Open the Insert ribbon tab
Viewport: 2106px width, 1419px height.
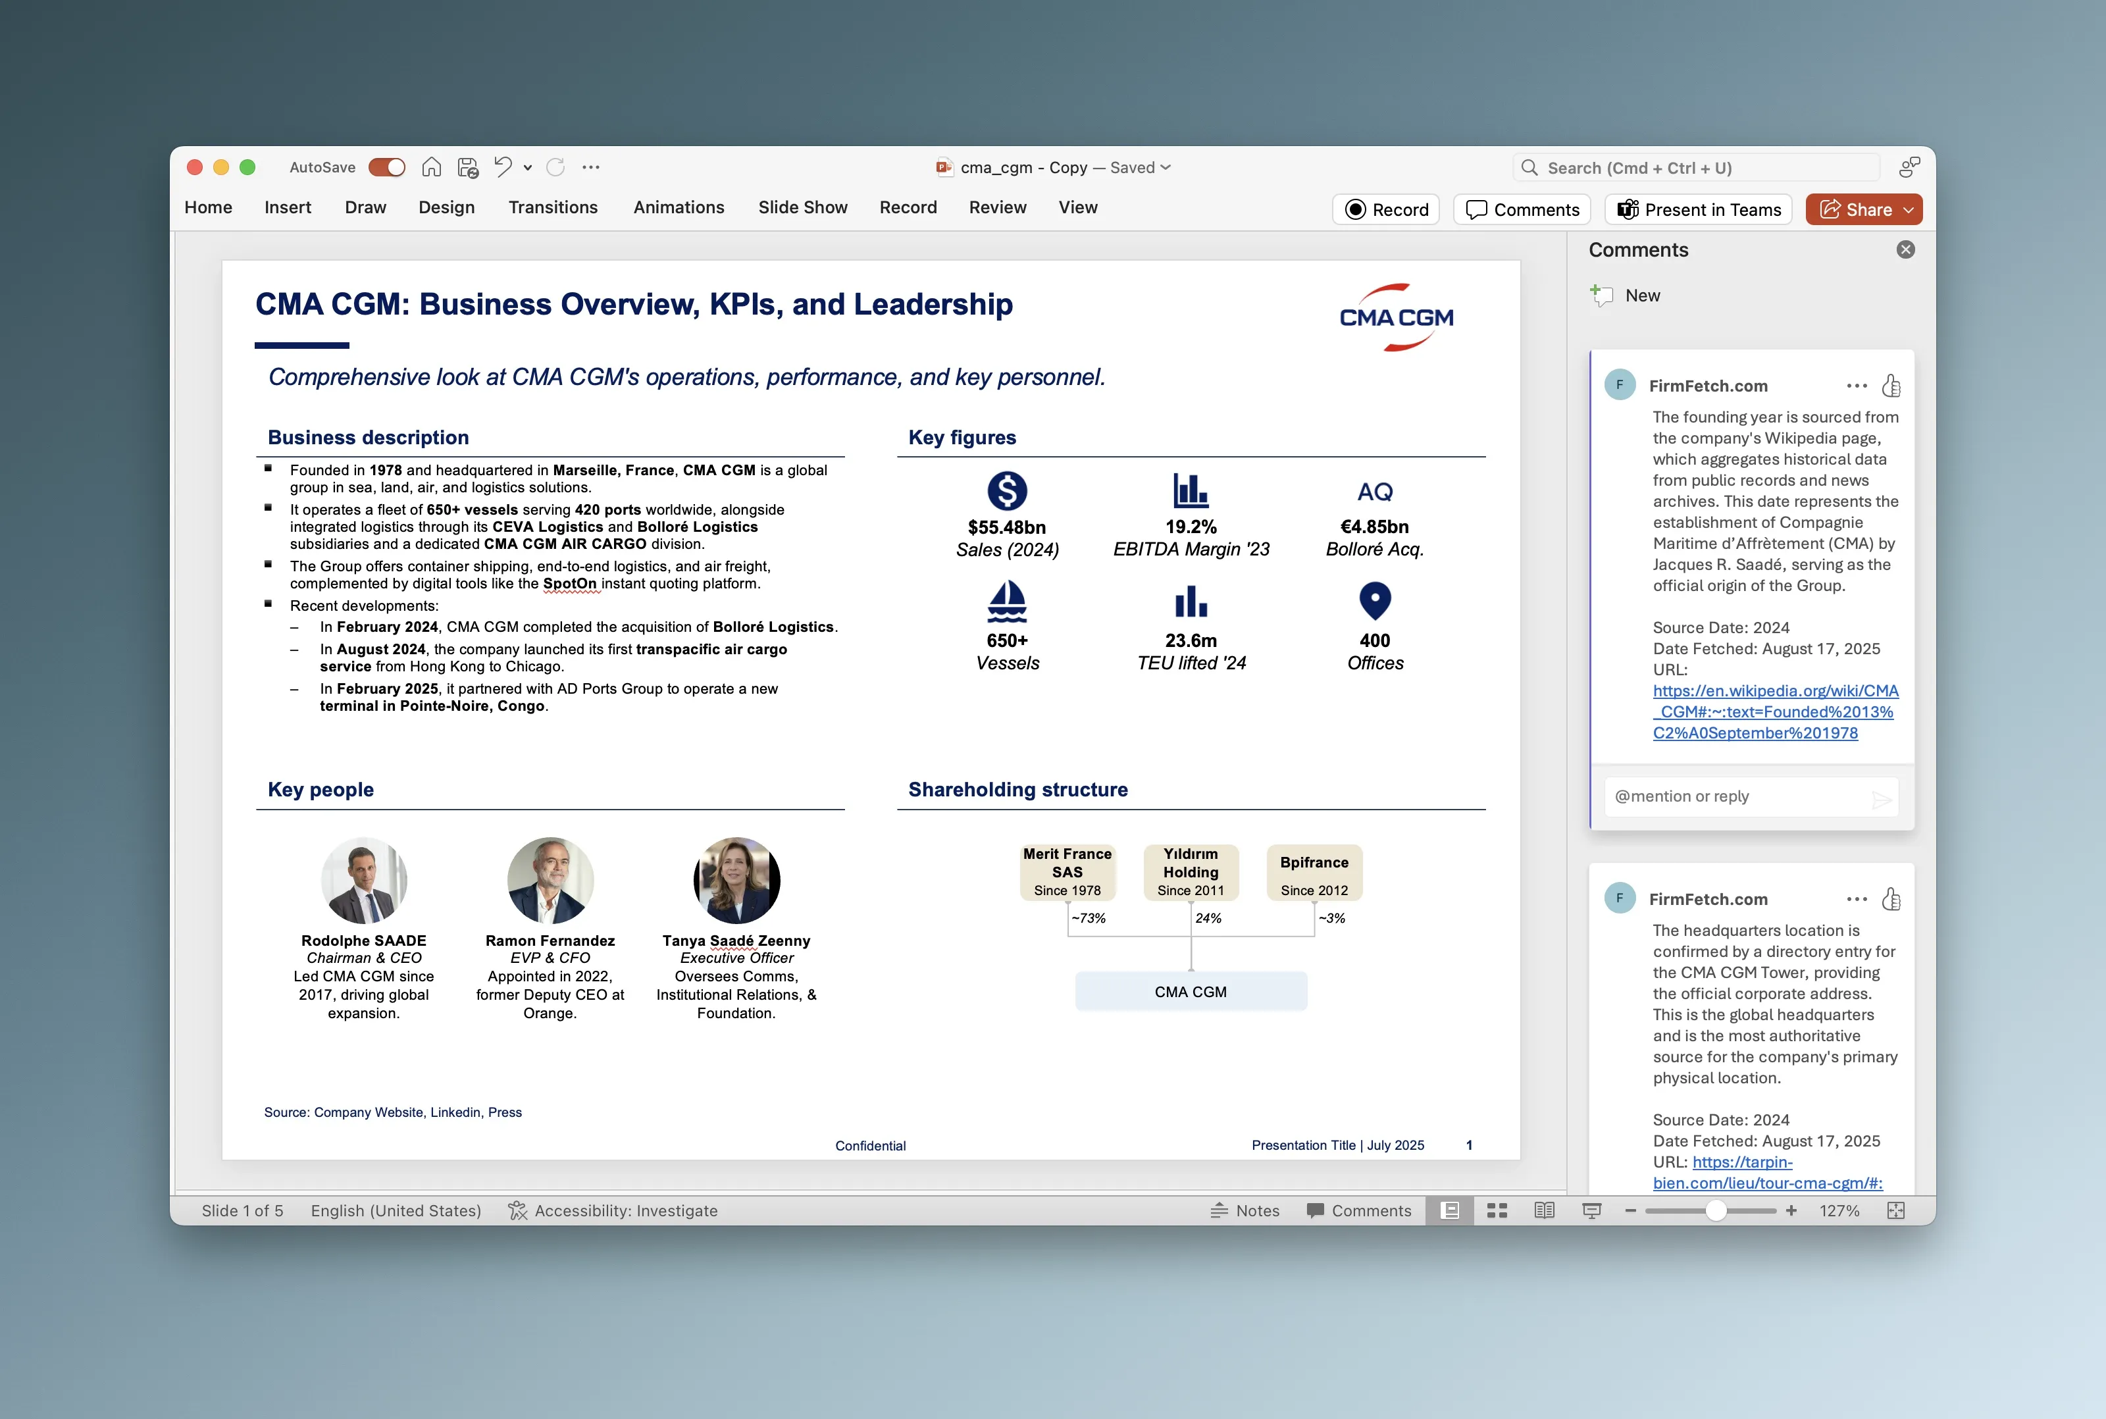(x=288, y=207)
